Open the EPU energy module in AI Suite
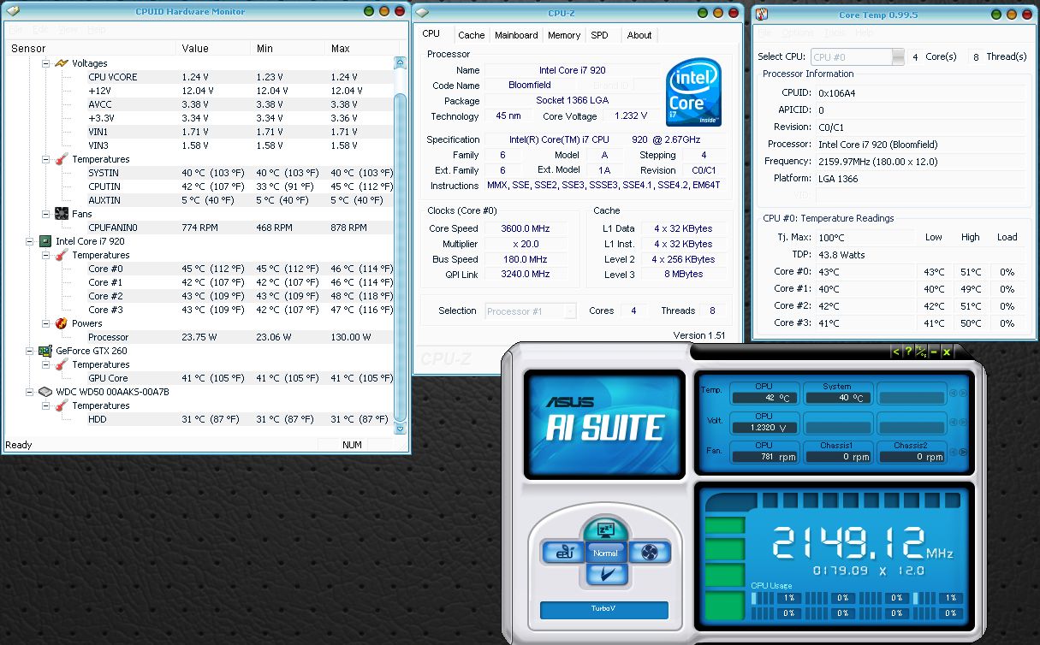 [562, 553]
